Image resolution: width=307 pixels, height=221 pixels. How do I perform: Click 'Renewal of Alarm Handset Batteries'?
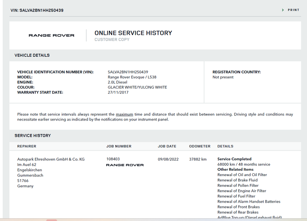click(x=249, y=201)
